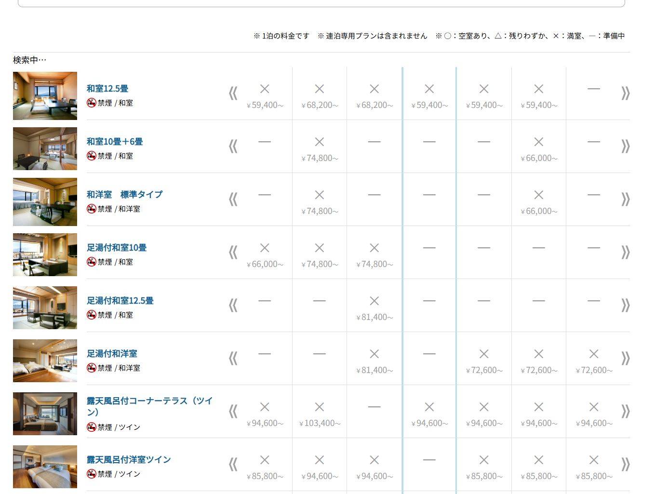Click the 和室12.5畳 room photo thumbnail
The width and height of the screenshot is (655, 494).
44,95
